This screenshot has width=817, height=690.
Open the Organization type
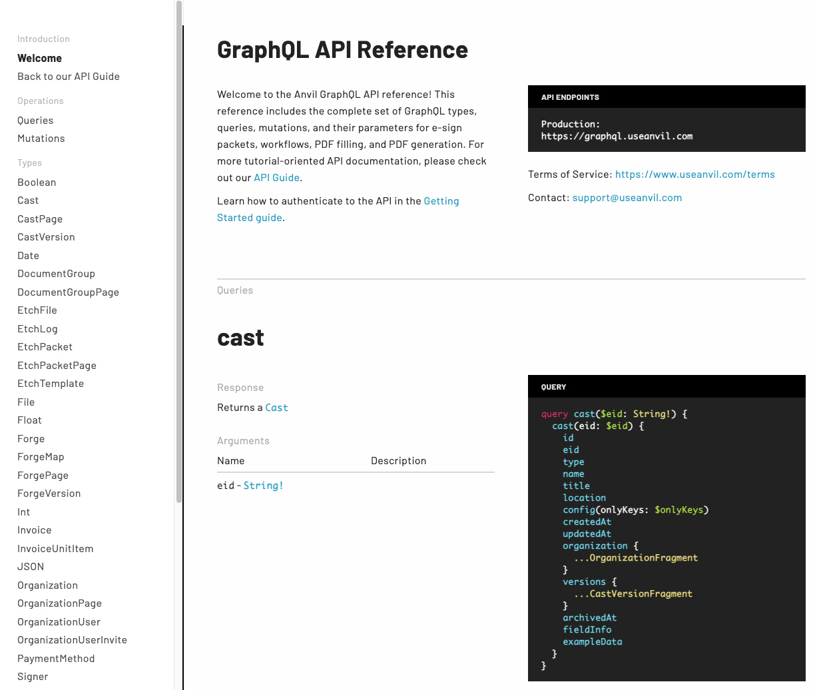47,585
